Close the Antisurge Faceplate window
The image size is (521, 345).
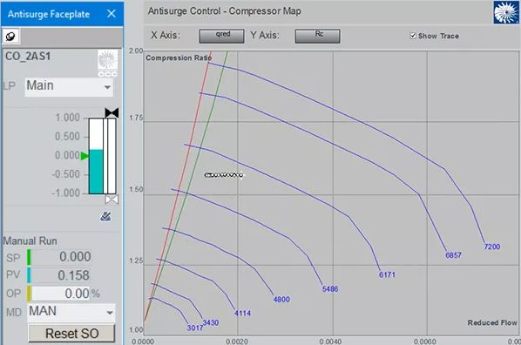(112, 14)
